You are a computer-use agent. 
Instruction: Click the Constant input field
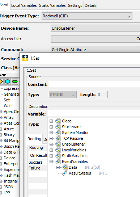pyautogui.click(x=94, y=84)
